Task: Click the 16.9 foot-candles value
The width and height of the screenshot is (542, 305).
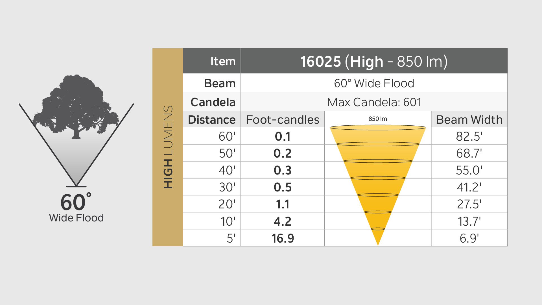Action: [x=283, y=238]
